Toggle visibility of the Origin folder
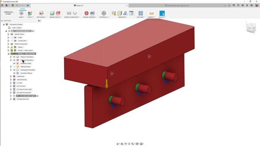The width and height of the screenshot is (260, 146). coord(12,37)
